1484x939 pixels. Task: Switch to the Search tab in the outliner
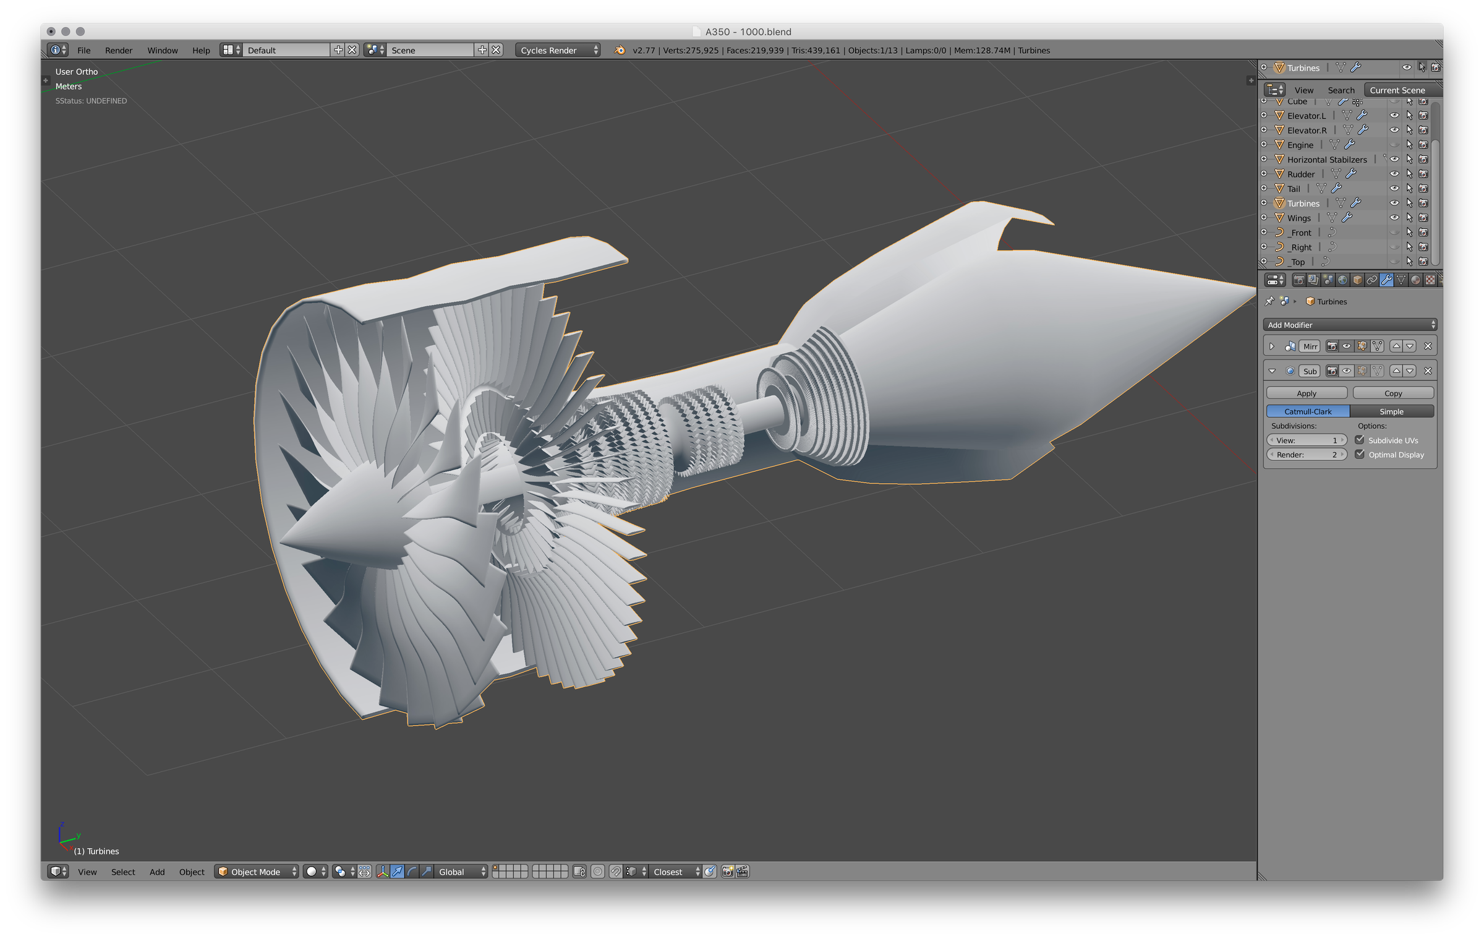point(1341,90)
